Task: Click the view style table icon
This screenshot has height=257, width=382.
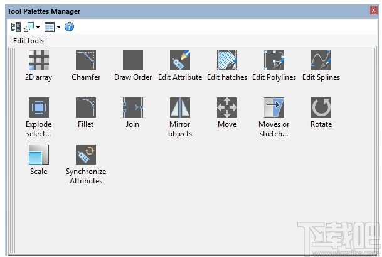Action: 50,27
